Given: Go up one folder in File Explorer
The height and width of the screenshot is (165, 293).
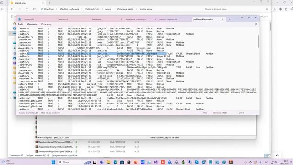Looking at the screenshot, I should pos(27,9).
